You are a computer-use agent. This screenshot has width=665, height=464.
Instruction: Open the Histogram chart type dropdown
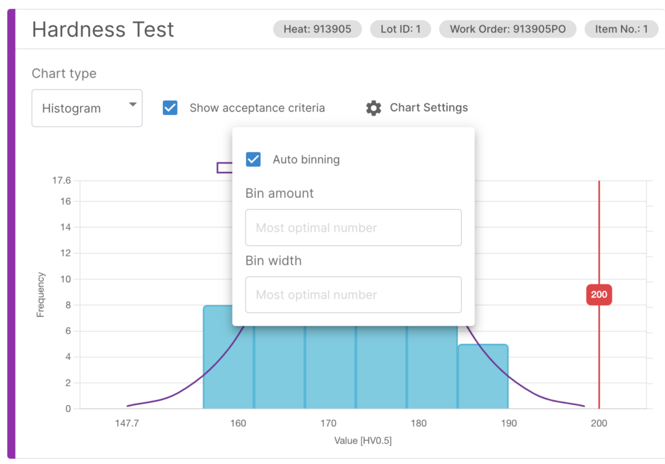point(87,108)
